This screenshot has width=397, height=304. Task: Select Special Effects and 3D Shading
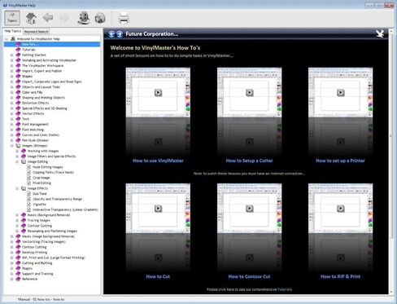coord(45,108)
